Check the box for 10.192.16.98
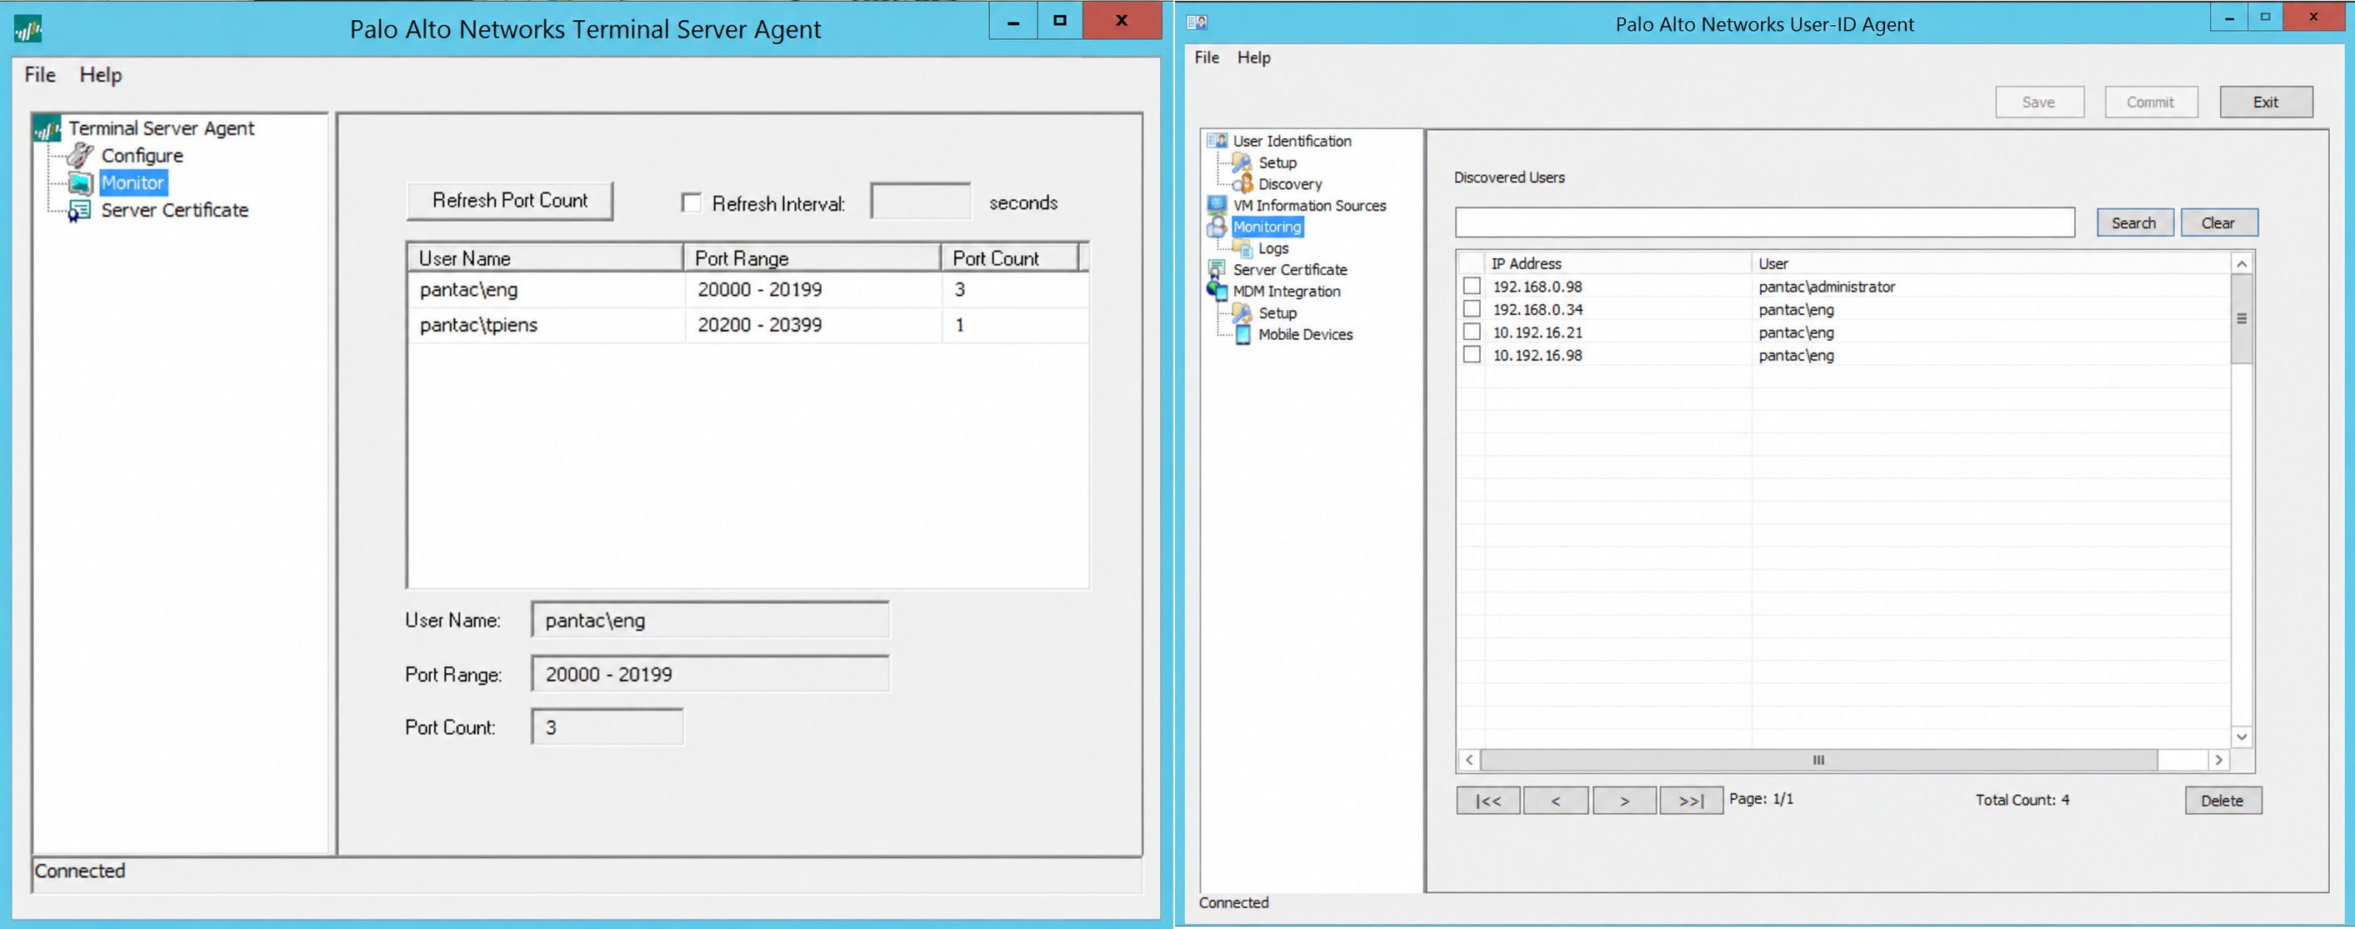This screenshot has width=2355, height=929. (1472, 355)
